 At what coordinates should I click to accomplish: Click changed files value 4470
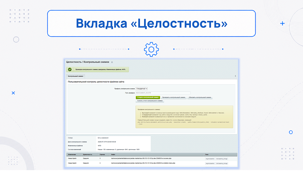click(99, 146)
